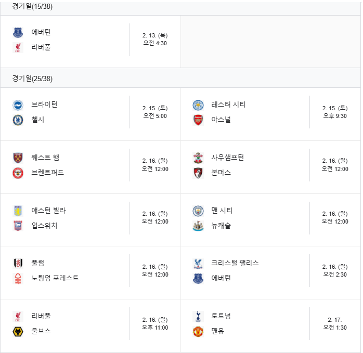
Task: Open the 풀럼 versus 노팅엄 포레스트 match time
Action: click(x=155, y=270)
